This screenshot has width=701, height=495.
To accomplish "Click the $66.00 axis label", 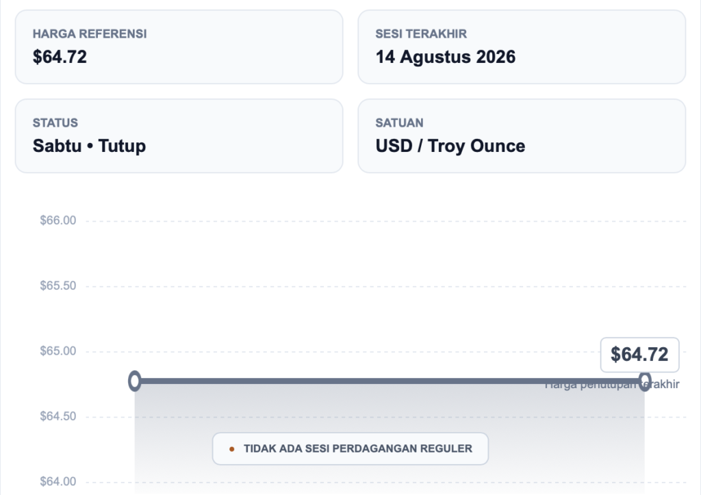I will tap(58, 220).
